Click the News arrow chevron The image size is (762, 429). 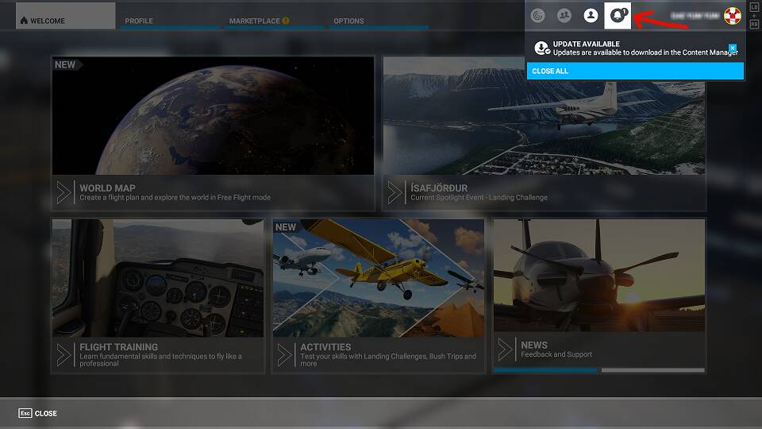(505, 350)
